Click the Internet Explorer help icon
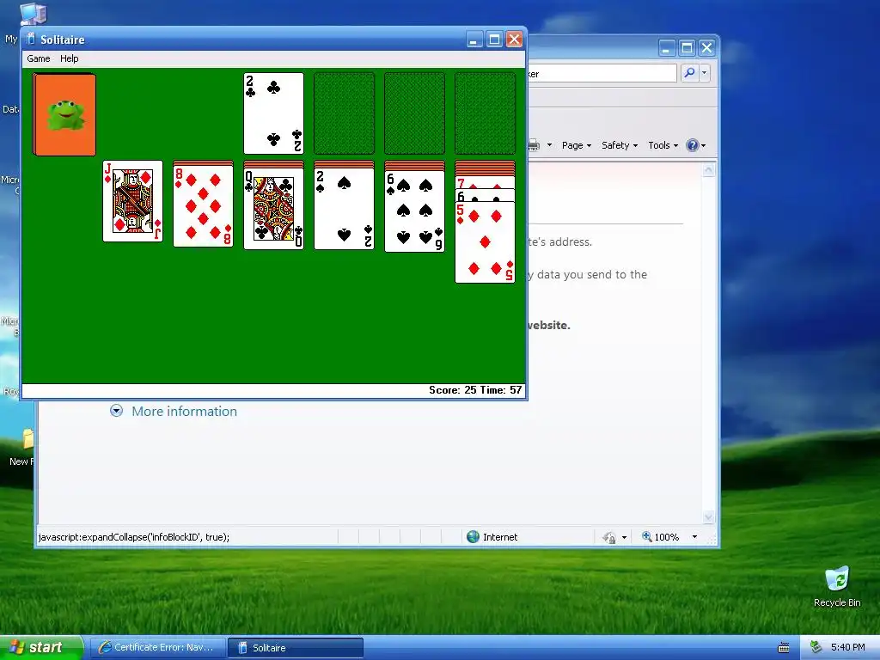This screenshot has width=880, height=660. 693,145
